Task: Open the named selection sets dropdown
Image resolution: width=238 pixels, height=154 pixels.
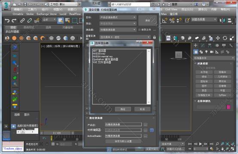Action: click(204, 20)
